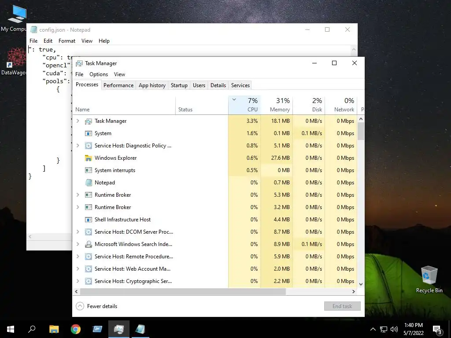Screen dimensions: 451x338
Task: Launch Google Chrome from taskbar
Action: [x=76, y=329]
